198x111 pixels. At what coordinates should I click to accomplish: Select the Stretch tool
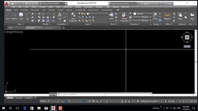39,21
